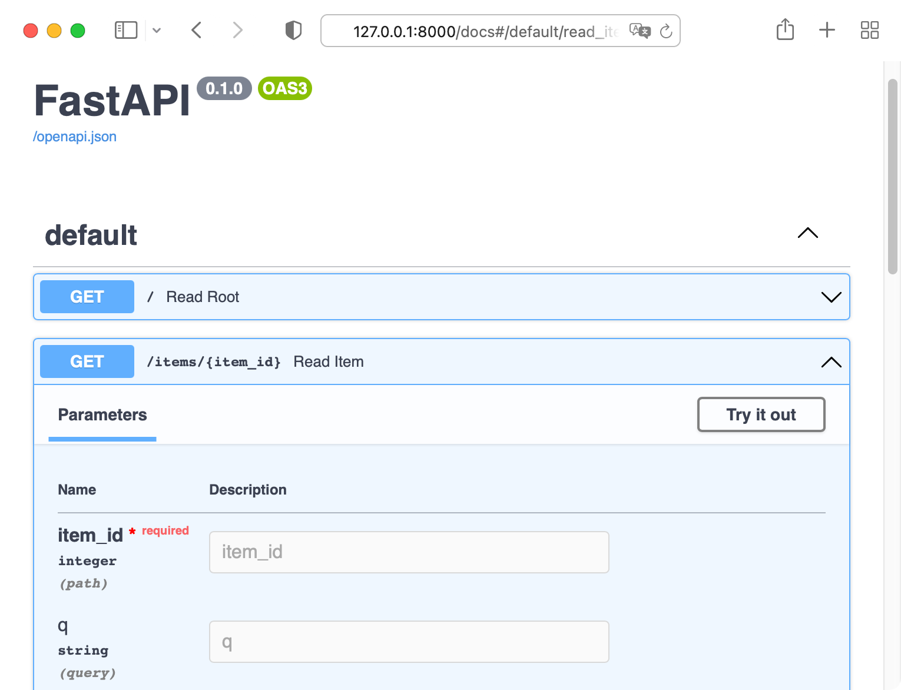Expand the GET Read Root endpoint

(x=831, y=297)
